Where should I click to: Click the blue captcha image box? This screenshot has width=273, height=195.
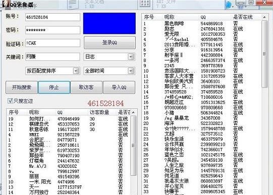pyautogui.click(x=110, y=23)
